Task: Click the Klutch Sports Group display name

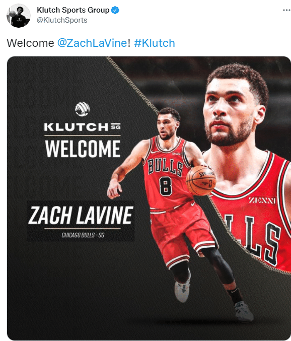Action: pos(73,10)
